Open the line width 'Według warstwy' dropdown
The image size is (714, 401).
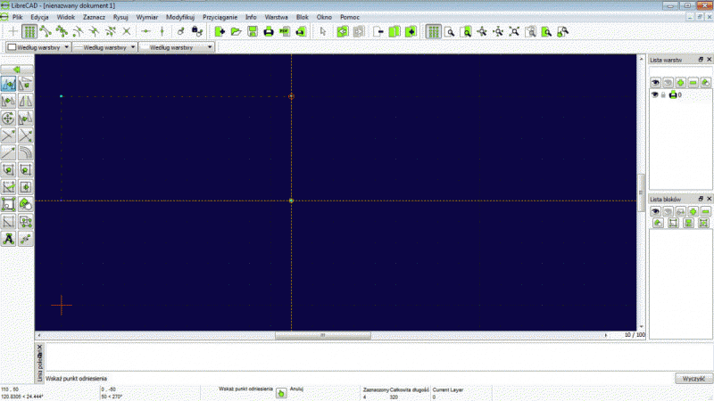pyautogui.click(x=104, y=46)
